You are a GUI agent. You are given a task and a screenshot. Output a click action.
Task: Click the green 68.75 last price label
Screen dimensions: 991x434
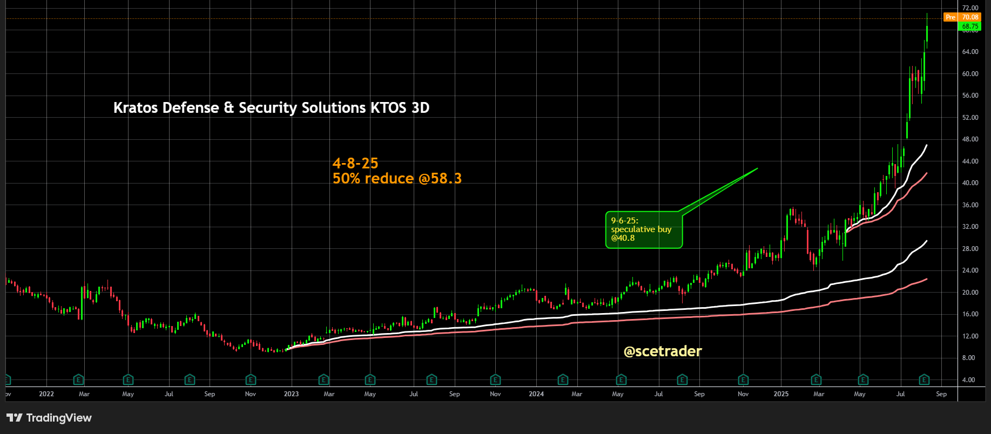(x=970, y=26)
